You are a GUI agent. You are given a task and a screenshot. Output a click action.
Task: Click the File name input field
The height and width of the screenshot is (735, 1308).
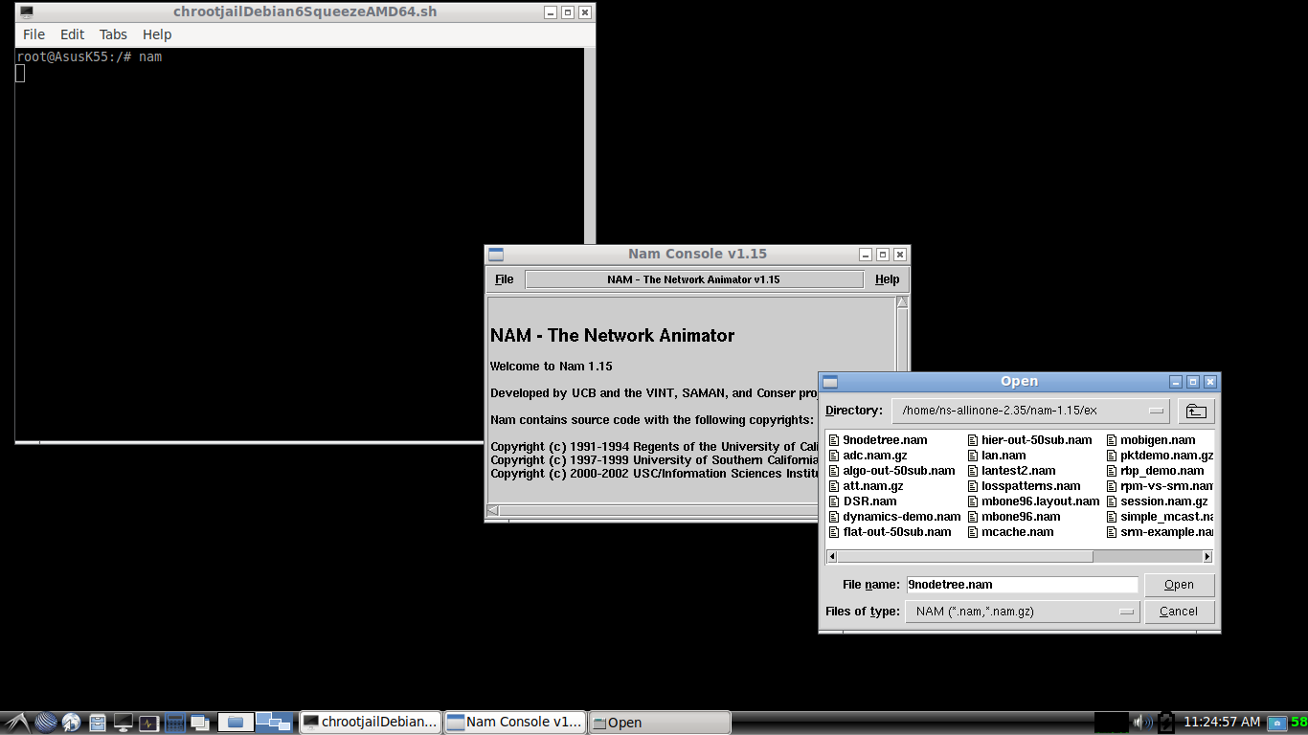pyautogui.click(x=1022, y=585)
